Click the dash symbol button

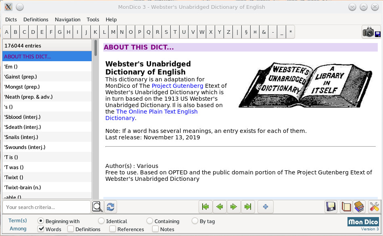[273, 32]
